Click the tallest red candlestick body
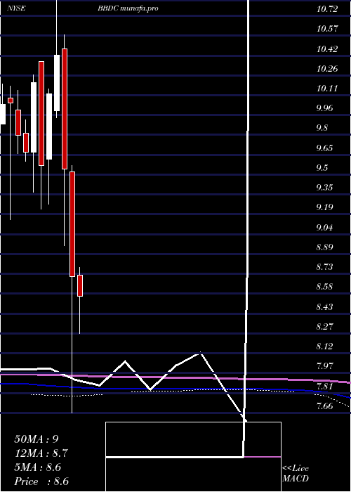 65,108
